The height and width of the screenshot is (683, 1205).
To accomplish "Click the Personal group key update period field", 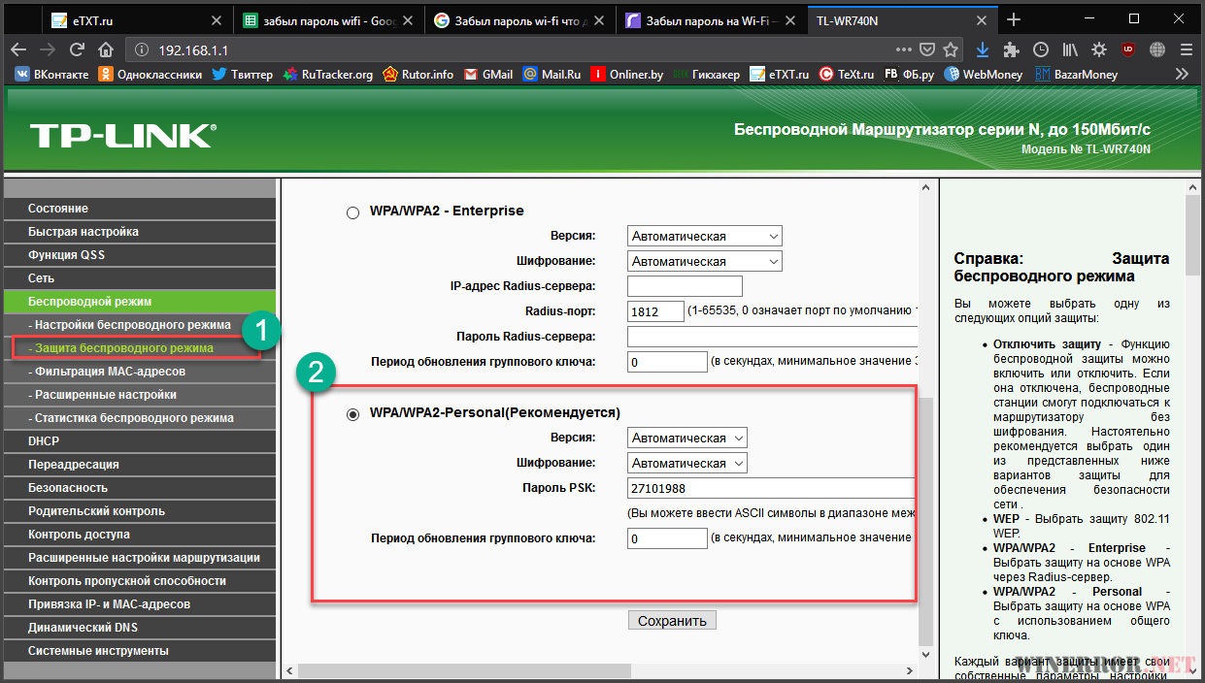I will click(667, 538).
